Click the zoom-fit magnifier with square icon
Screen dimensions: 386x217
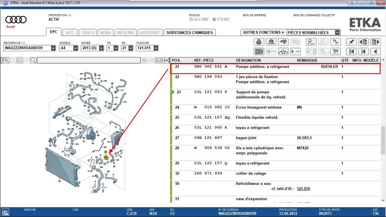(20, 60)
